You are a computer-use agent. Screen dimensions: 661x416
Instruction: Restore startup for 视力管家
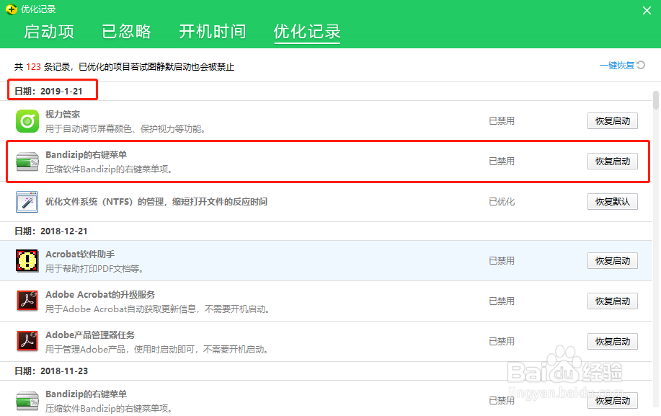[x=613, y=121]
